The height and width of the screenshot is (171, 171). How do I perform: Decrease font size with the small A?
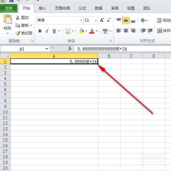[x=109, y=20]
